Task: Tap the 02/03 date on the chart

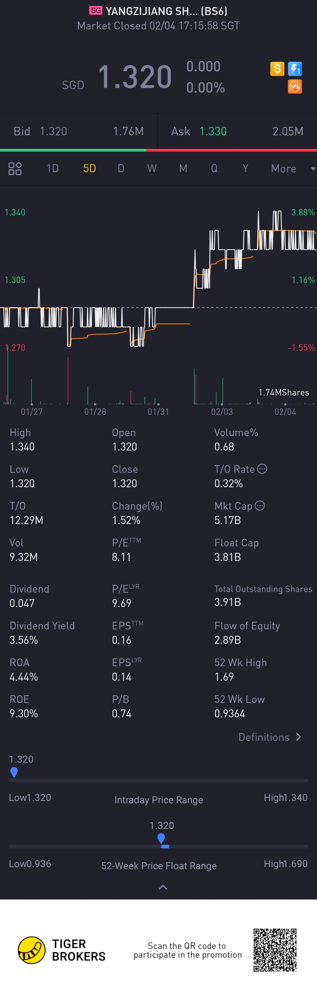Action: click(222, 412)
